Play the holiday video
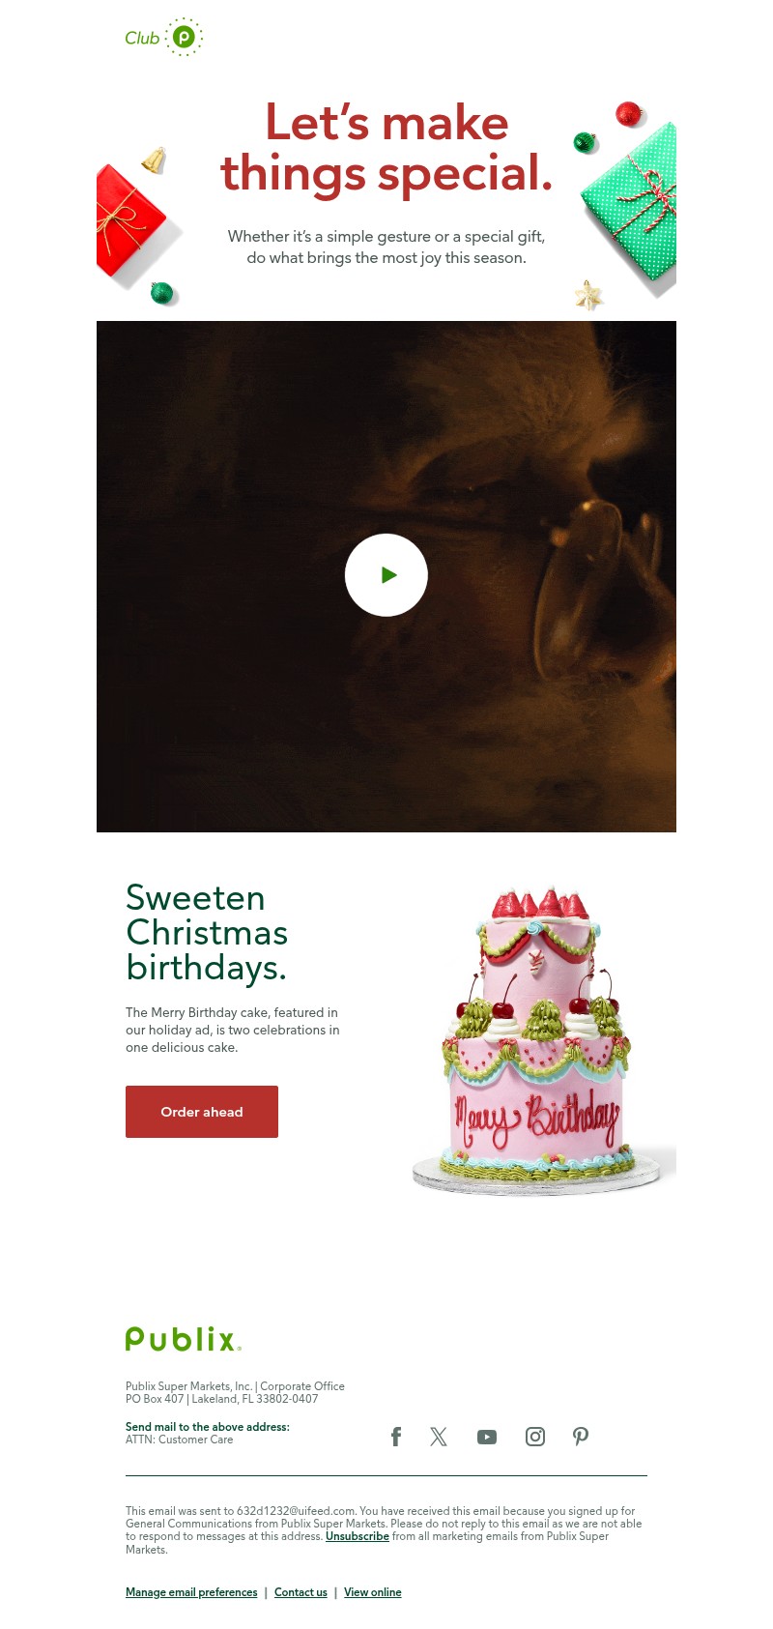This screenshot has width=773, height=1629. pyautogui.click(x=386, y=575)
